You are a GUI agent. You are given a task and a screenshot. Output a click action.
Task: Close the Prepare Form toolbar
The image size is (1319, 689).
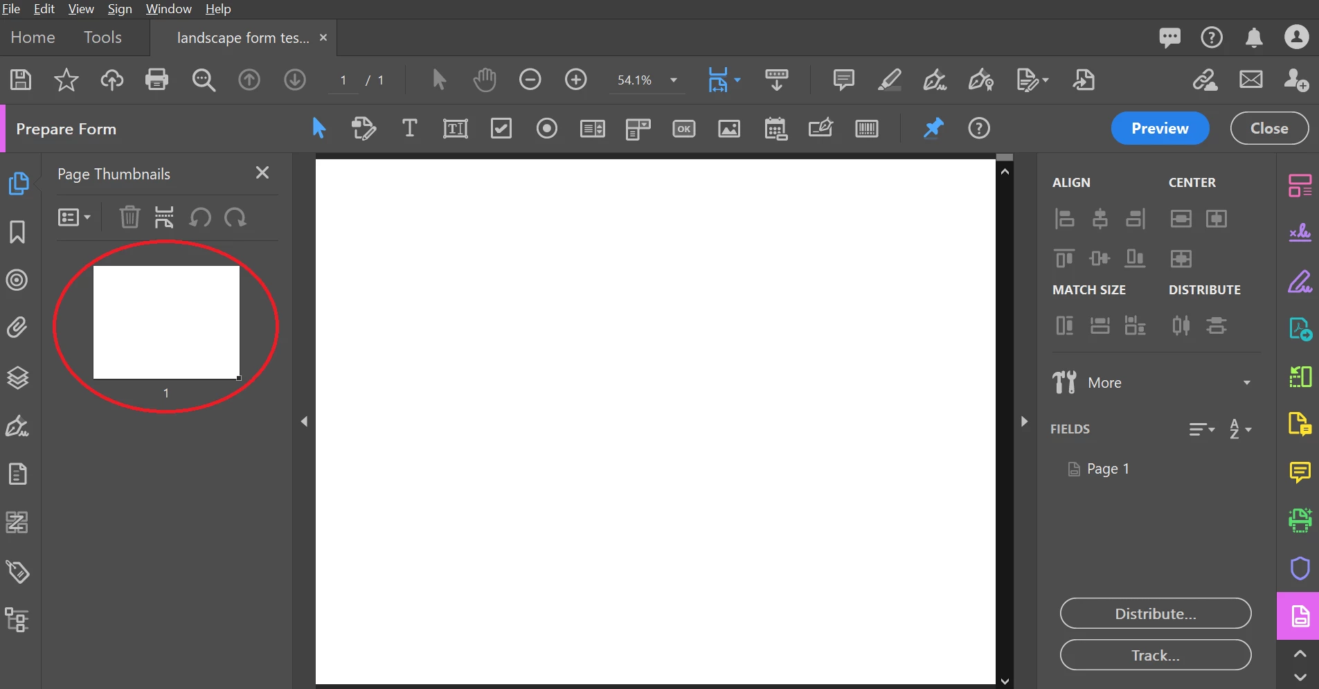click(x=1269, y=128)
